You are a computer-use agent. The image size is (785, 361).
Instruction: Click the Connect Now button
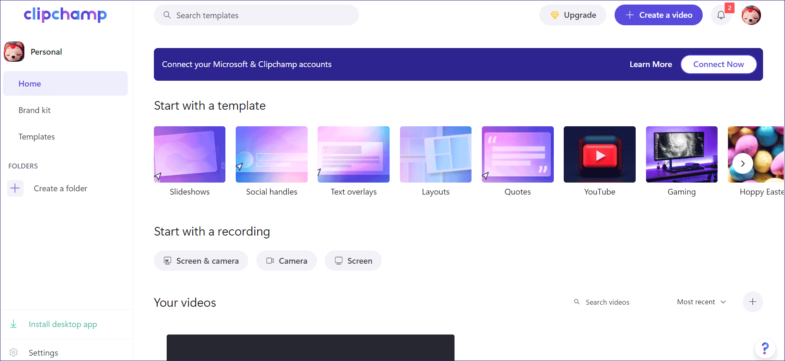tap(718, 64)
